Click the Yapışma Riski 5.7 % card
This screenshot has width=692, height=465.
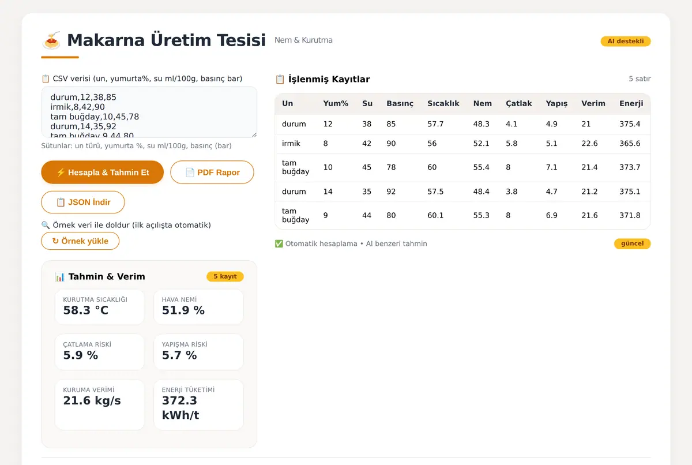coord(198,352)
